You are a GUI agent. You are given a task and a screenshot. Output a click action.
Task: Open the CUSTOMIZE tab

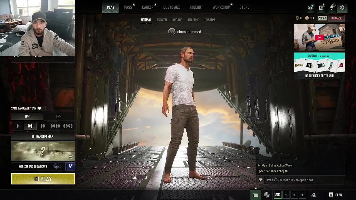[x=172, y=7]
